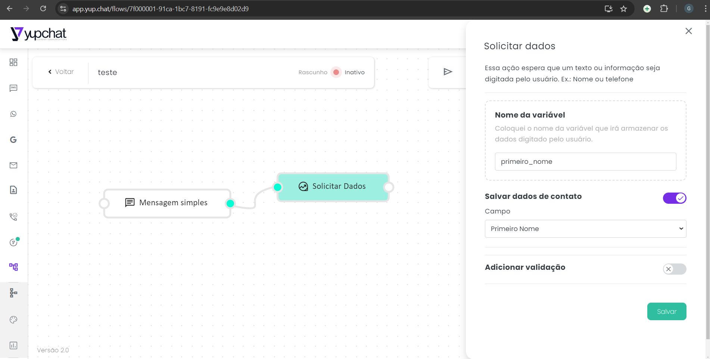Click the Mensagem simples input connector
Screen dimensions: 710x359
point(104,203)
